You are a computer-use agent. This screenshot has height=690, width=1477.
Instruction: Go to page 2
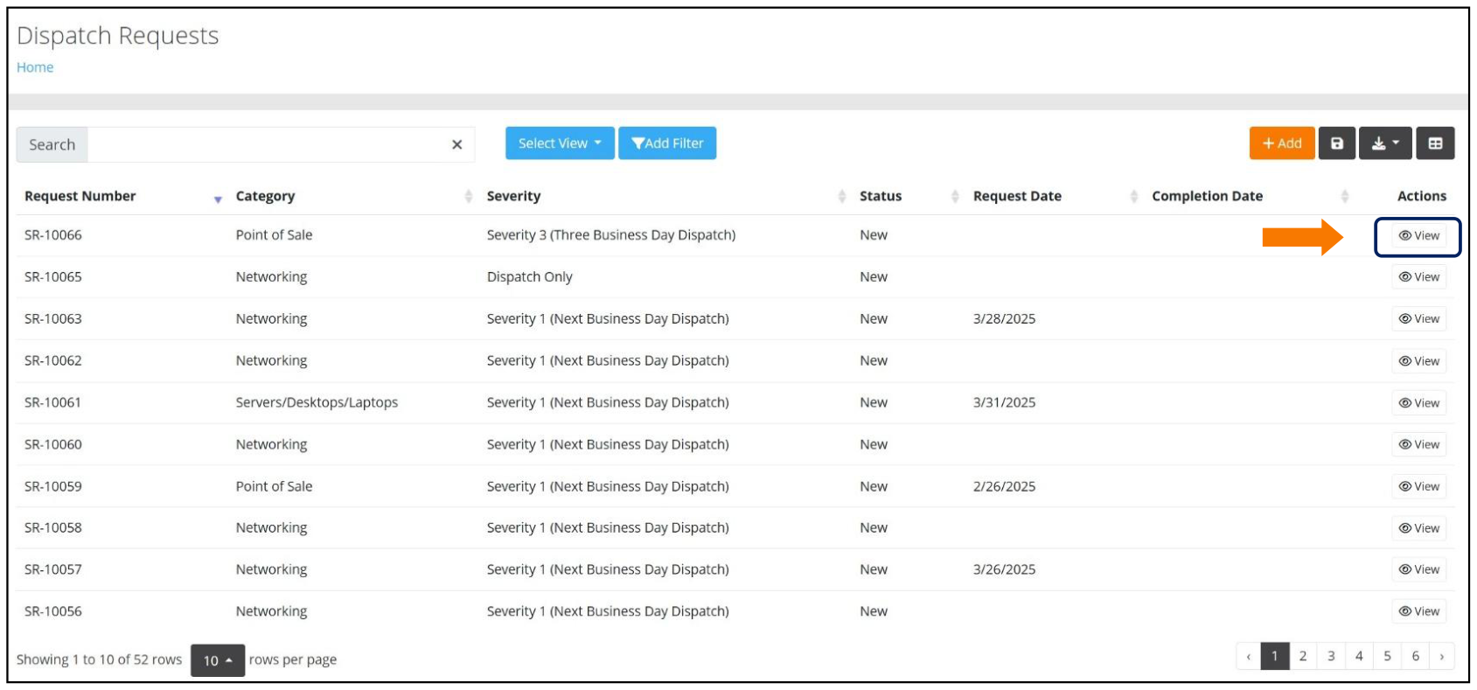[x=1303, y=656]
